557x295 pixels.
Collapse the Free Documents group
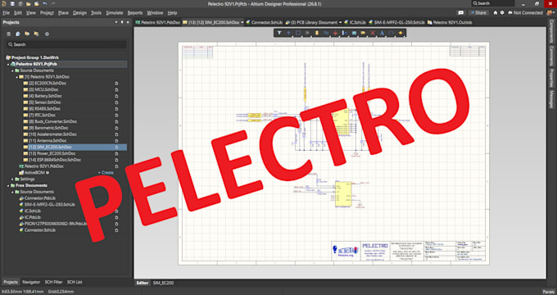point(8,185)
